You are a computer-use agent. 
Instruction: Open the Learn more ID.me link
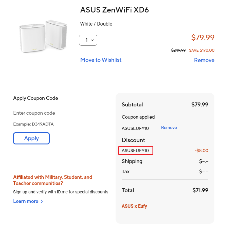26,201
